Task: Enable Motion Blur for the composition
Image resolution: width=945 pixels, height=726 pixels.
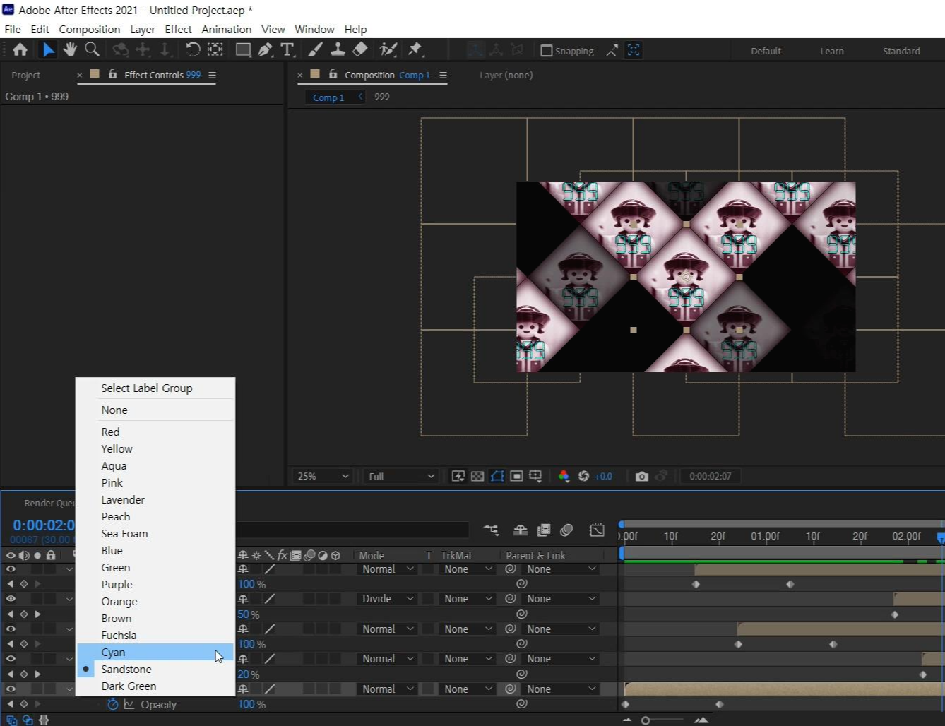Action: 566,530
